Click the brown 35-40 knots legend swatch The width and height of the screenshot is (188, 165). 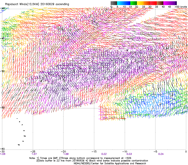[160, 3]
